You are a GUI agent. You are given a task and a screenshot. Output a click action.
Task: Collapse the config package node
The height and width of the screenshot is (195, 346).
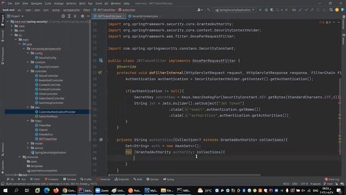[x=28, y=53]
